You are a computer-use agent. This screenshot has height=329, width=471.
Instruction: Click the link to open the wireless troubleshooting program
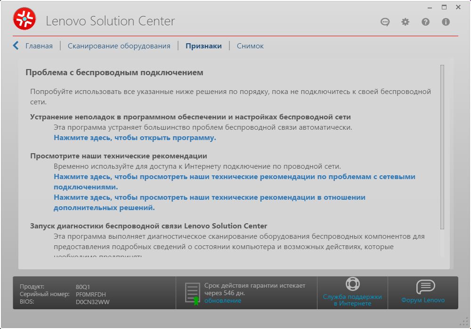click(135, 138)
